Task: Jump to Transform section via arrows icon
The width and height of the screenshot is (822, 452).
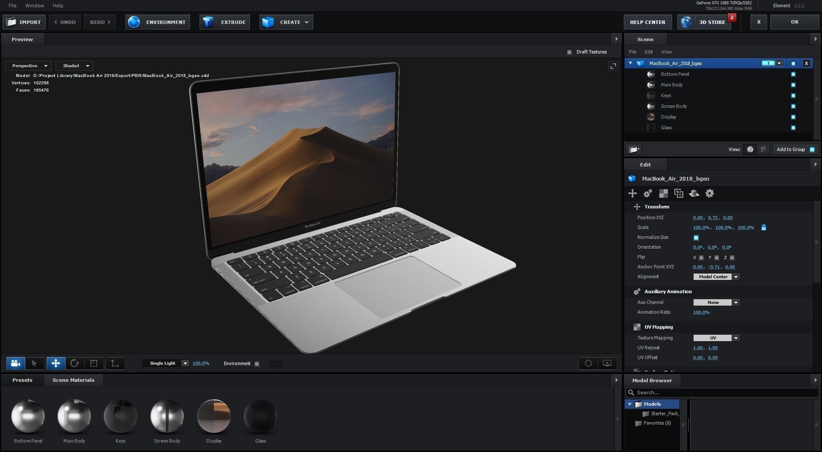Action: [x=632, y=193]
